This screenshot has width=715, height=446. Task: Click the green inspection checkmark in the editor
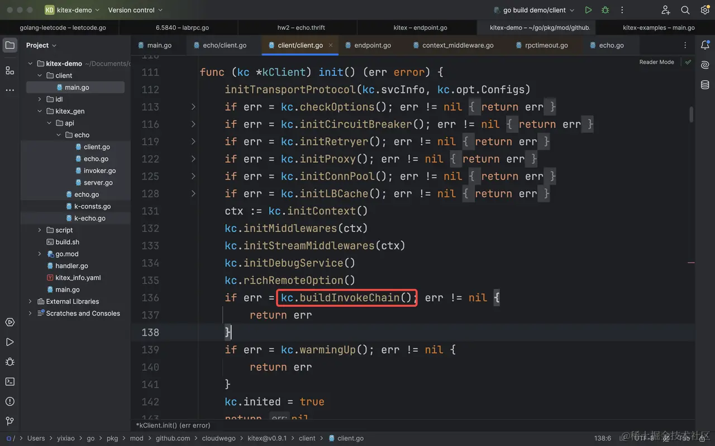(x=688, y=62)
